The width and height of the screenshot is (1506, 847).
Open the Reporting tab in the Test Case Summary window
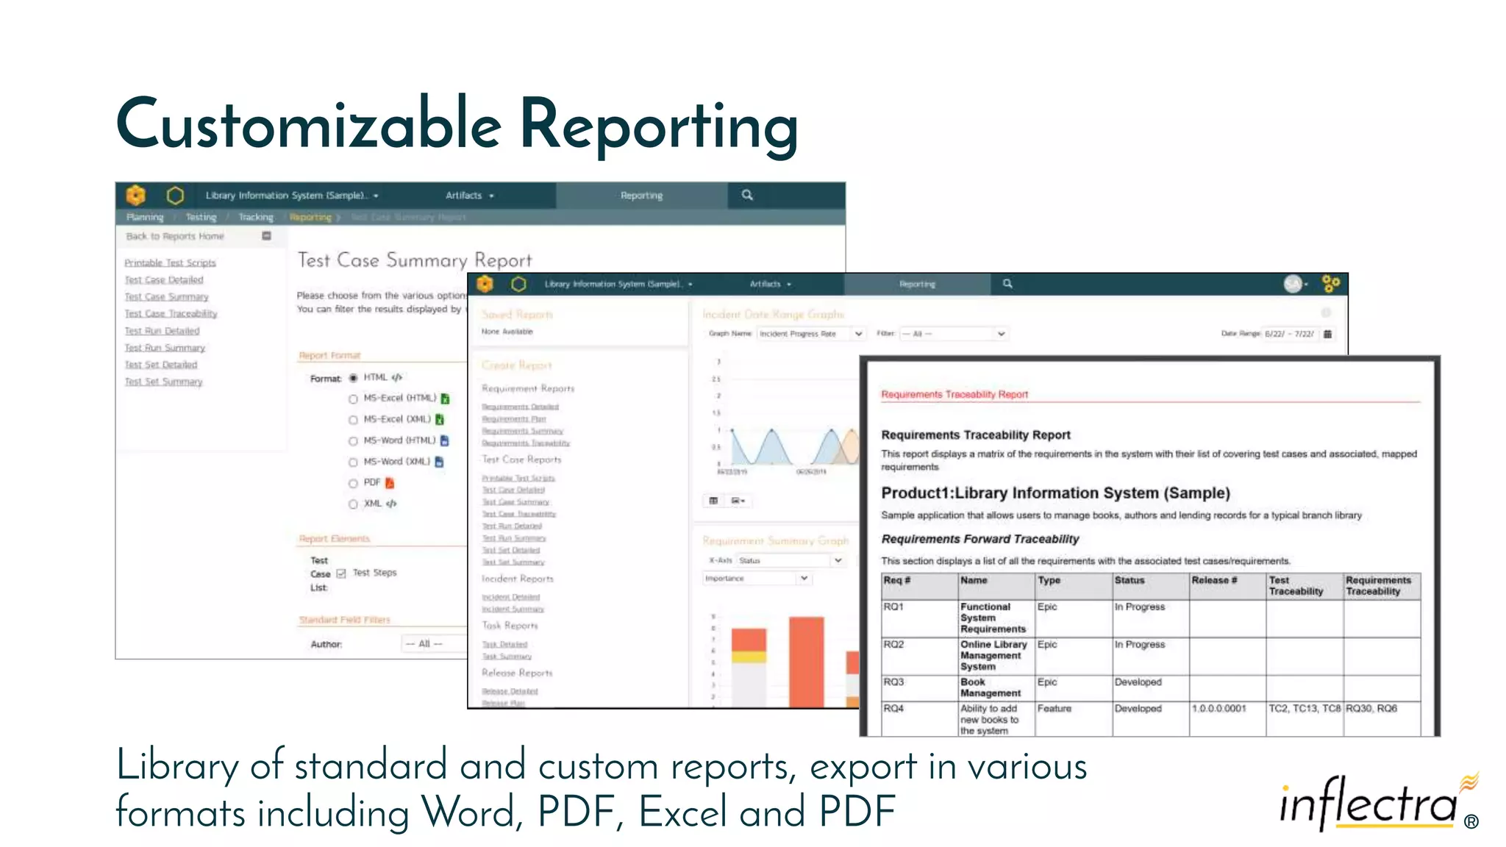[641, 196]
